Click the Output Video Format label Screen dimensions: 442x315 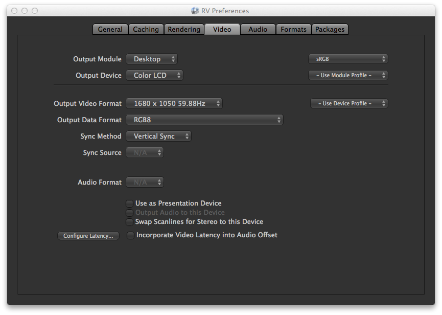pos(88,103)
